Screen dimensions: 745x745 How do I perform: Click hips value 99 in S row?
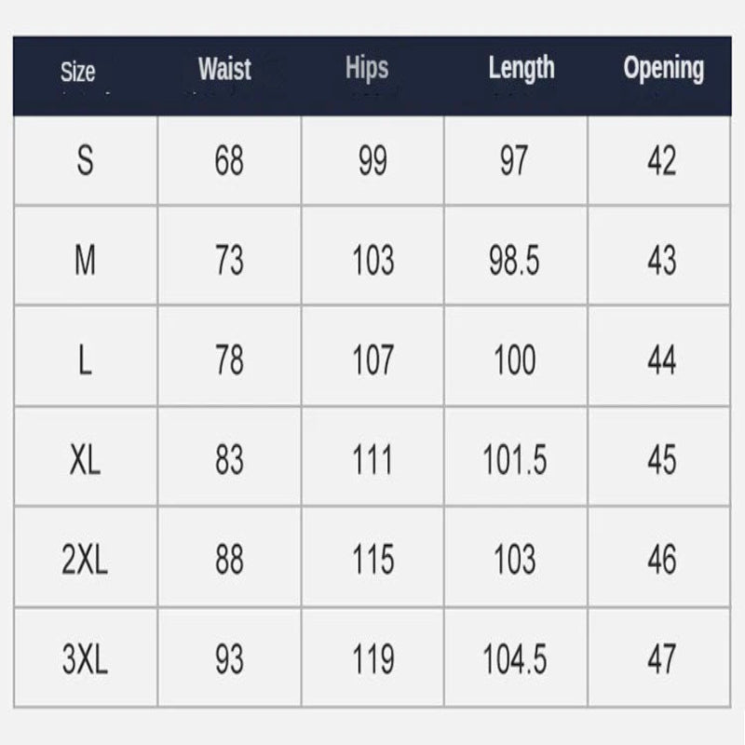click(x=372, y=161)
